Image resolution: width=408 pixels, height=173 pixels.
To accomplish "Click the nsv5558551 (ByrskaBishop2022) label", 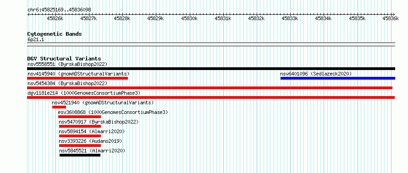I will [x=67, y=64].
